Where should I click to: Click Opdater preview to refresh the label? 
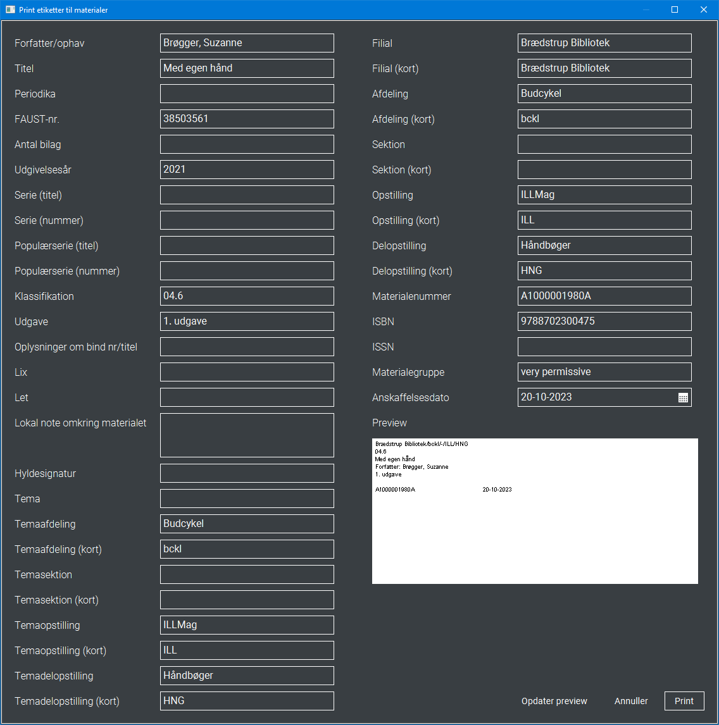[554, 700]
